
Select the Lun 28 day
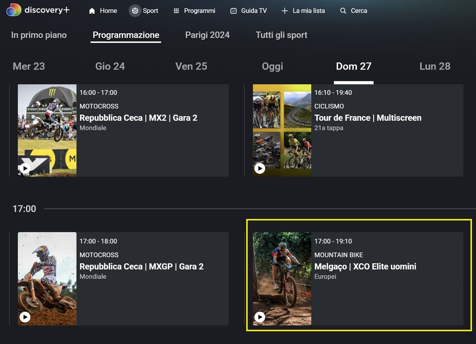pos(435,66)
